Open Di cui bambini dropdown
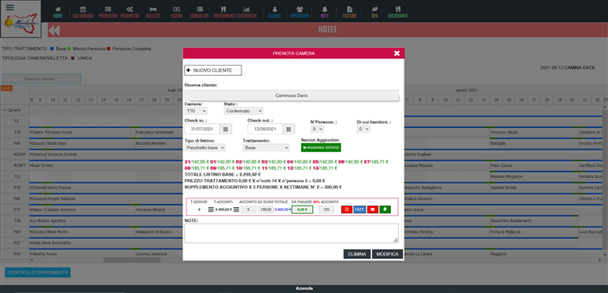The image size is (608, 293). (363, 129)
